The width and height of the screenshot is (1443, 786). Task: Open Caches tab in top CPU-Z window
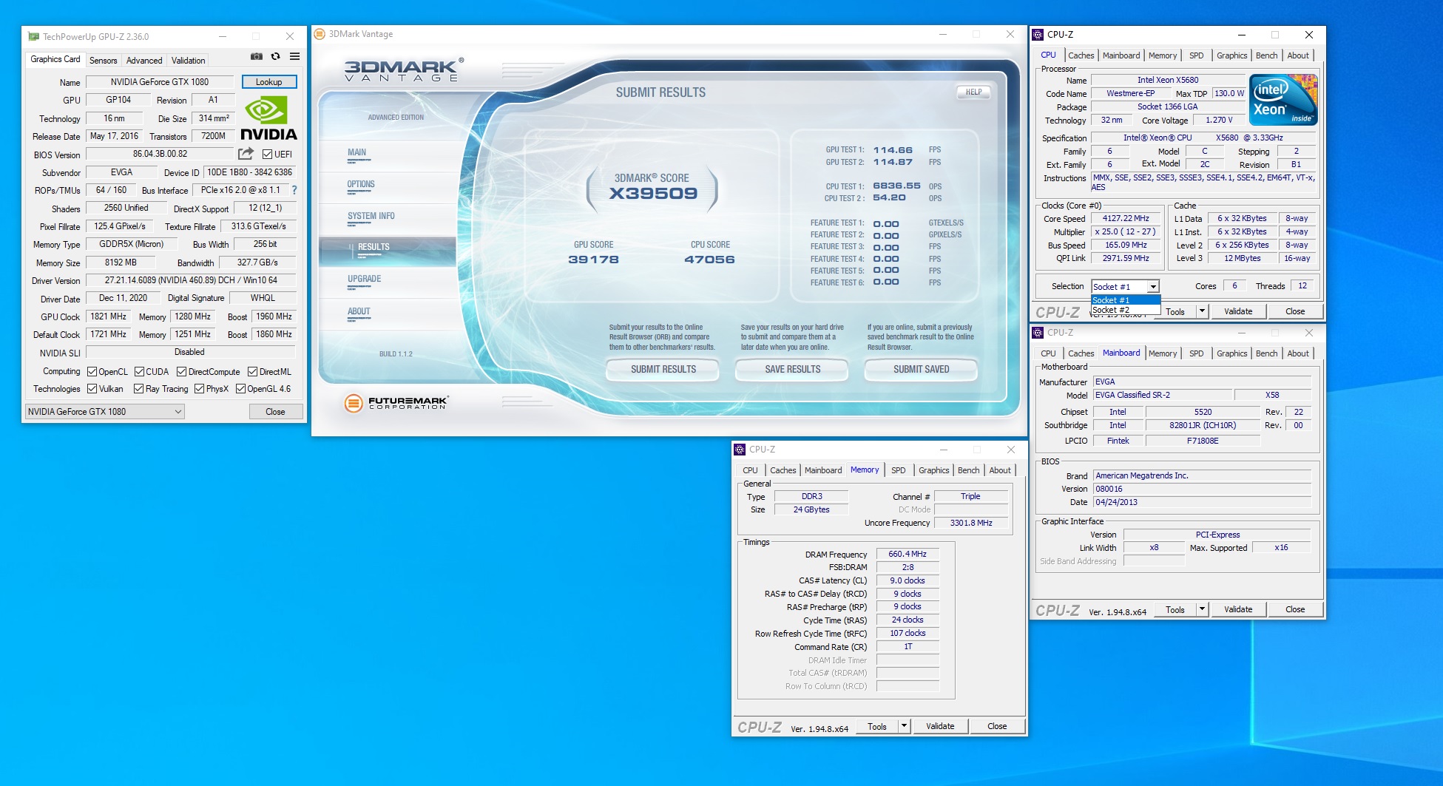tap(1081, 55)
